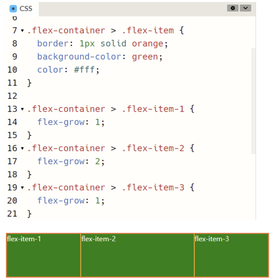Click the '#fff' color value
Screen dimensions: 270x279
click(x=84, y=70)
